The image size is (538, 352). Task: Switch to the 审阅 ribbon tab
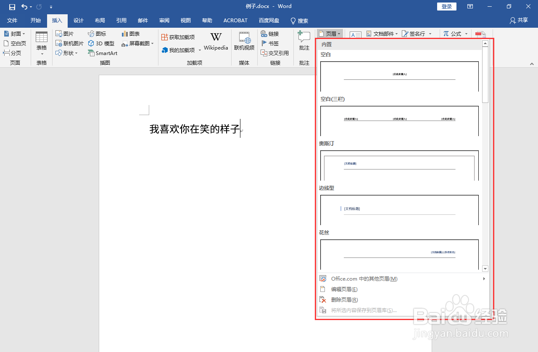pos(164,20)
